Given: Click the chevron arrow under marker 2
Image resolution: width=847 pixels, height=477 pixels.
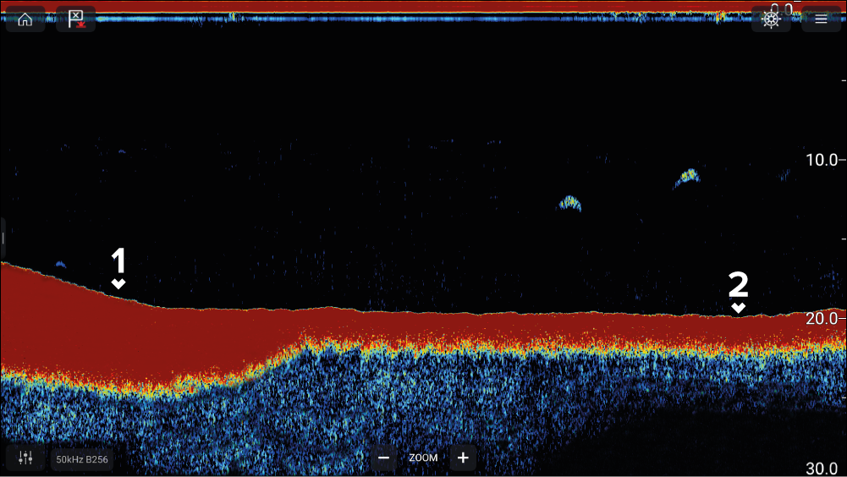Looking at the screenshot, I should click(x=739, y=308).
